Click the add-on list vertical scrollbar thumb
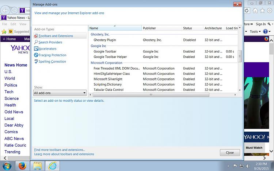The height and width of the screenshot is (171, 274). pos(240,56)
